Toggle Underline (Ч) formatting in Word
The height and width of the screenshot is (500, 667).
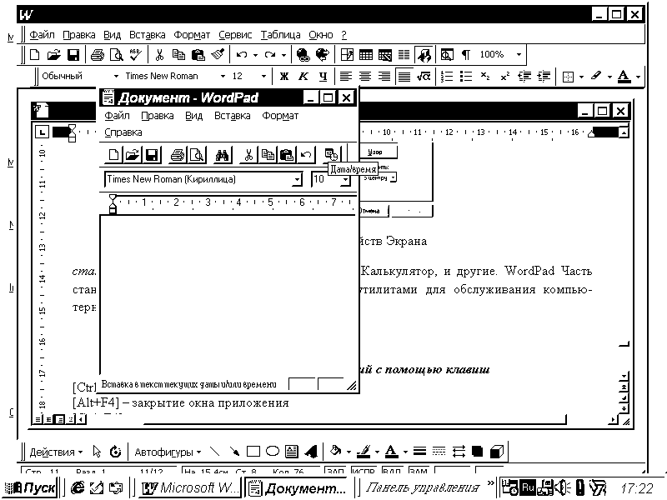pos(323,76)
